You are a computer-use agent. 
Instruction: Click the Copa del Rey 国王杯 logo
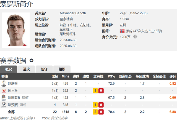click(x=4, y=90)
